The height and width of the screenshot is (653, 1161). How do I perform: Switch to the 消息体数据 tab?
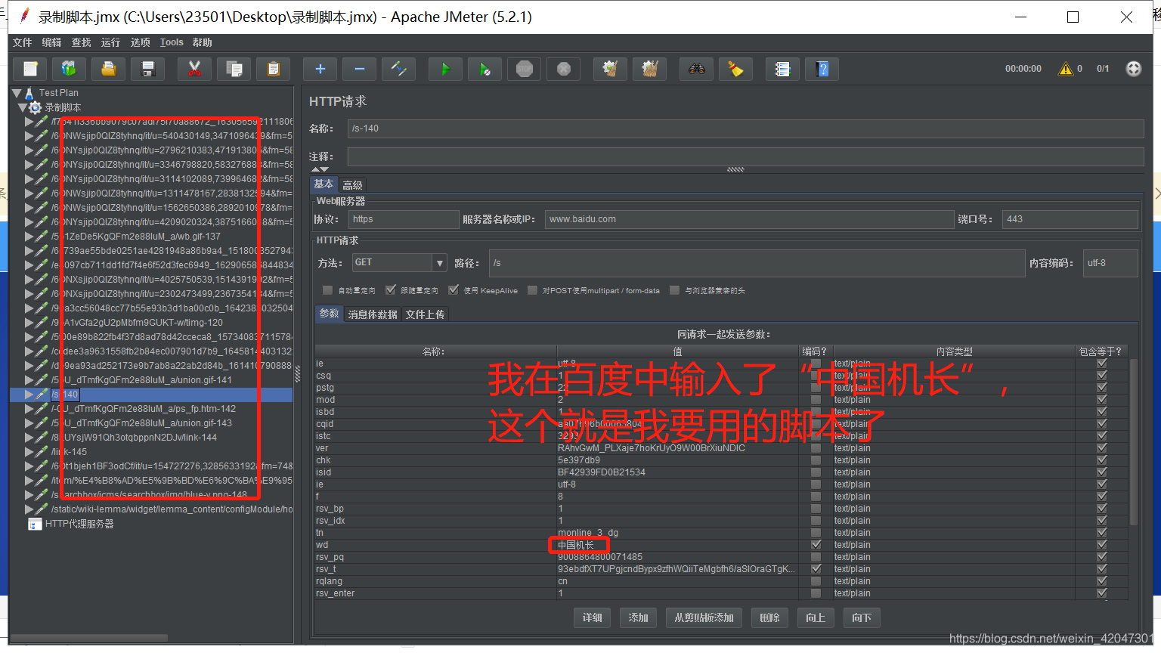point(373,314)
